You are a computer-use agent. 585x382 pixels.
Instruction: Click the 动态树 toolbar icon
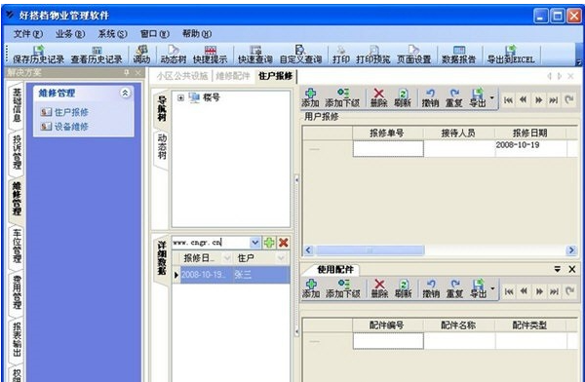[174, 55]
